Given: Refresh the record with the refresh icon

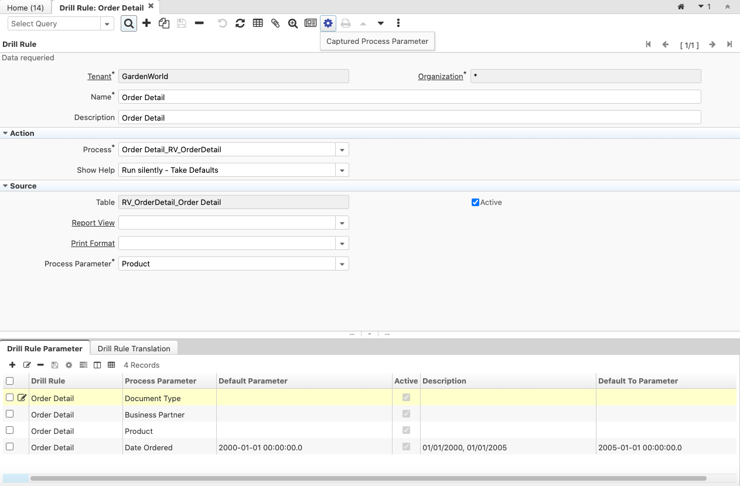Looking at the screenshot, I should coord(240,23).
